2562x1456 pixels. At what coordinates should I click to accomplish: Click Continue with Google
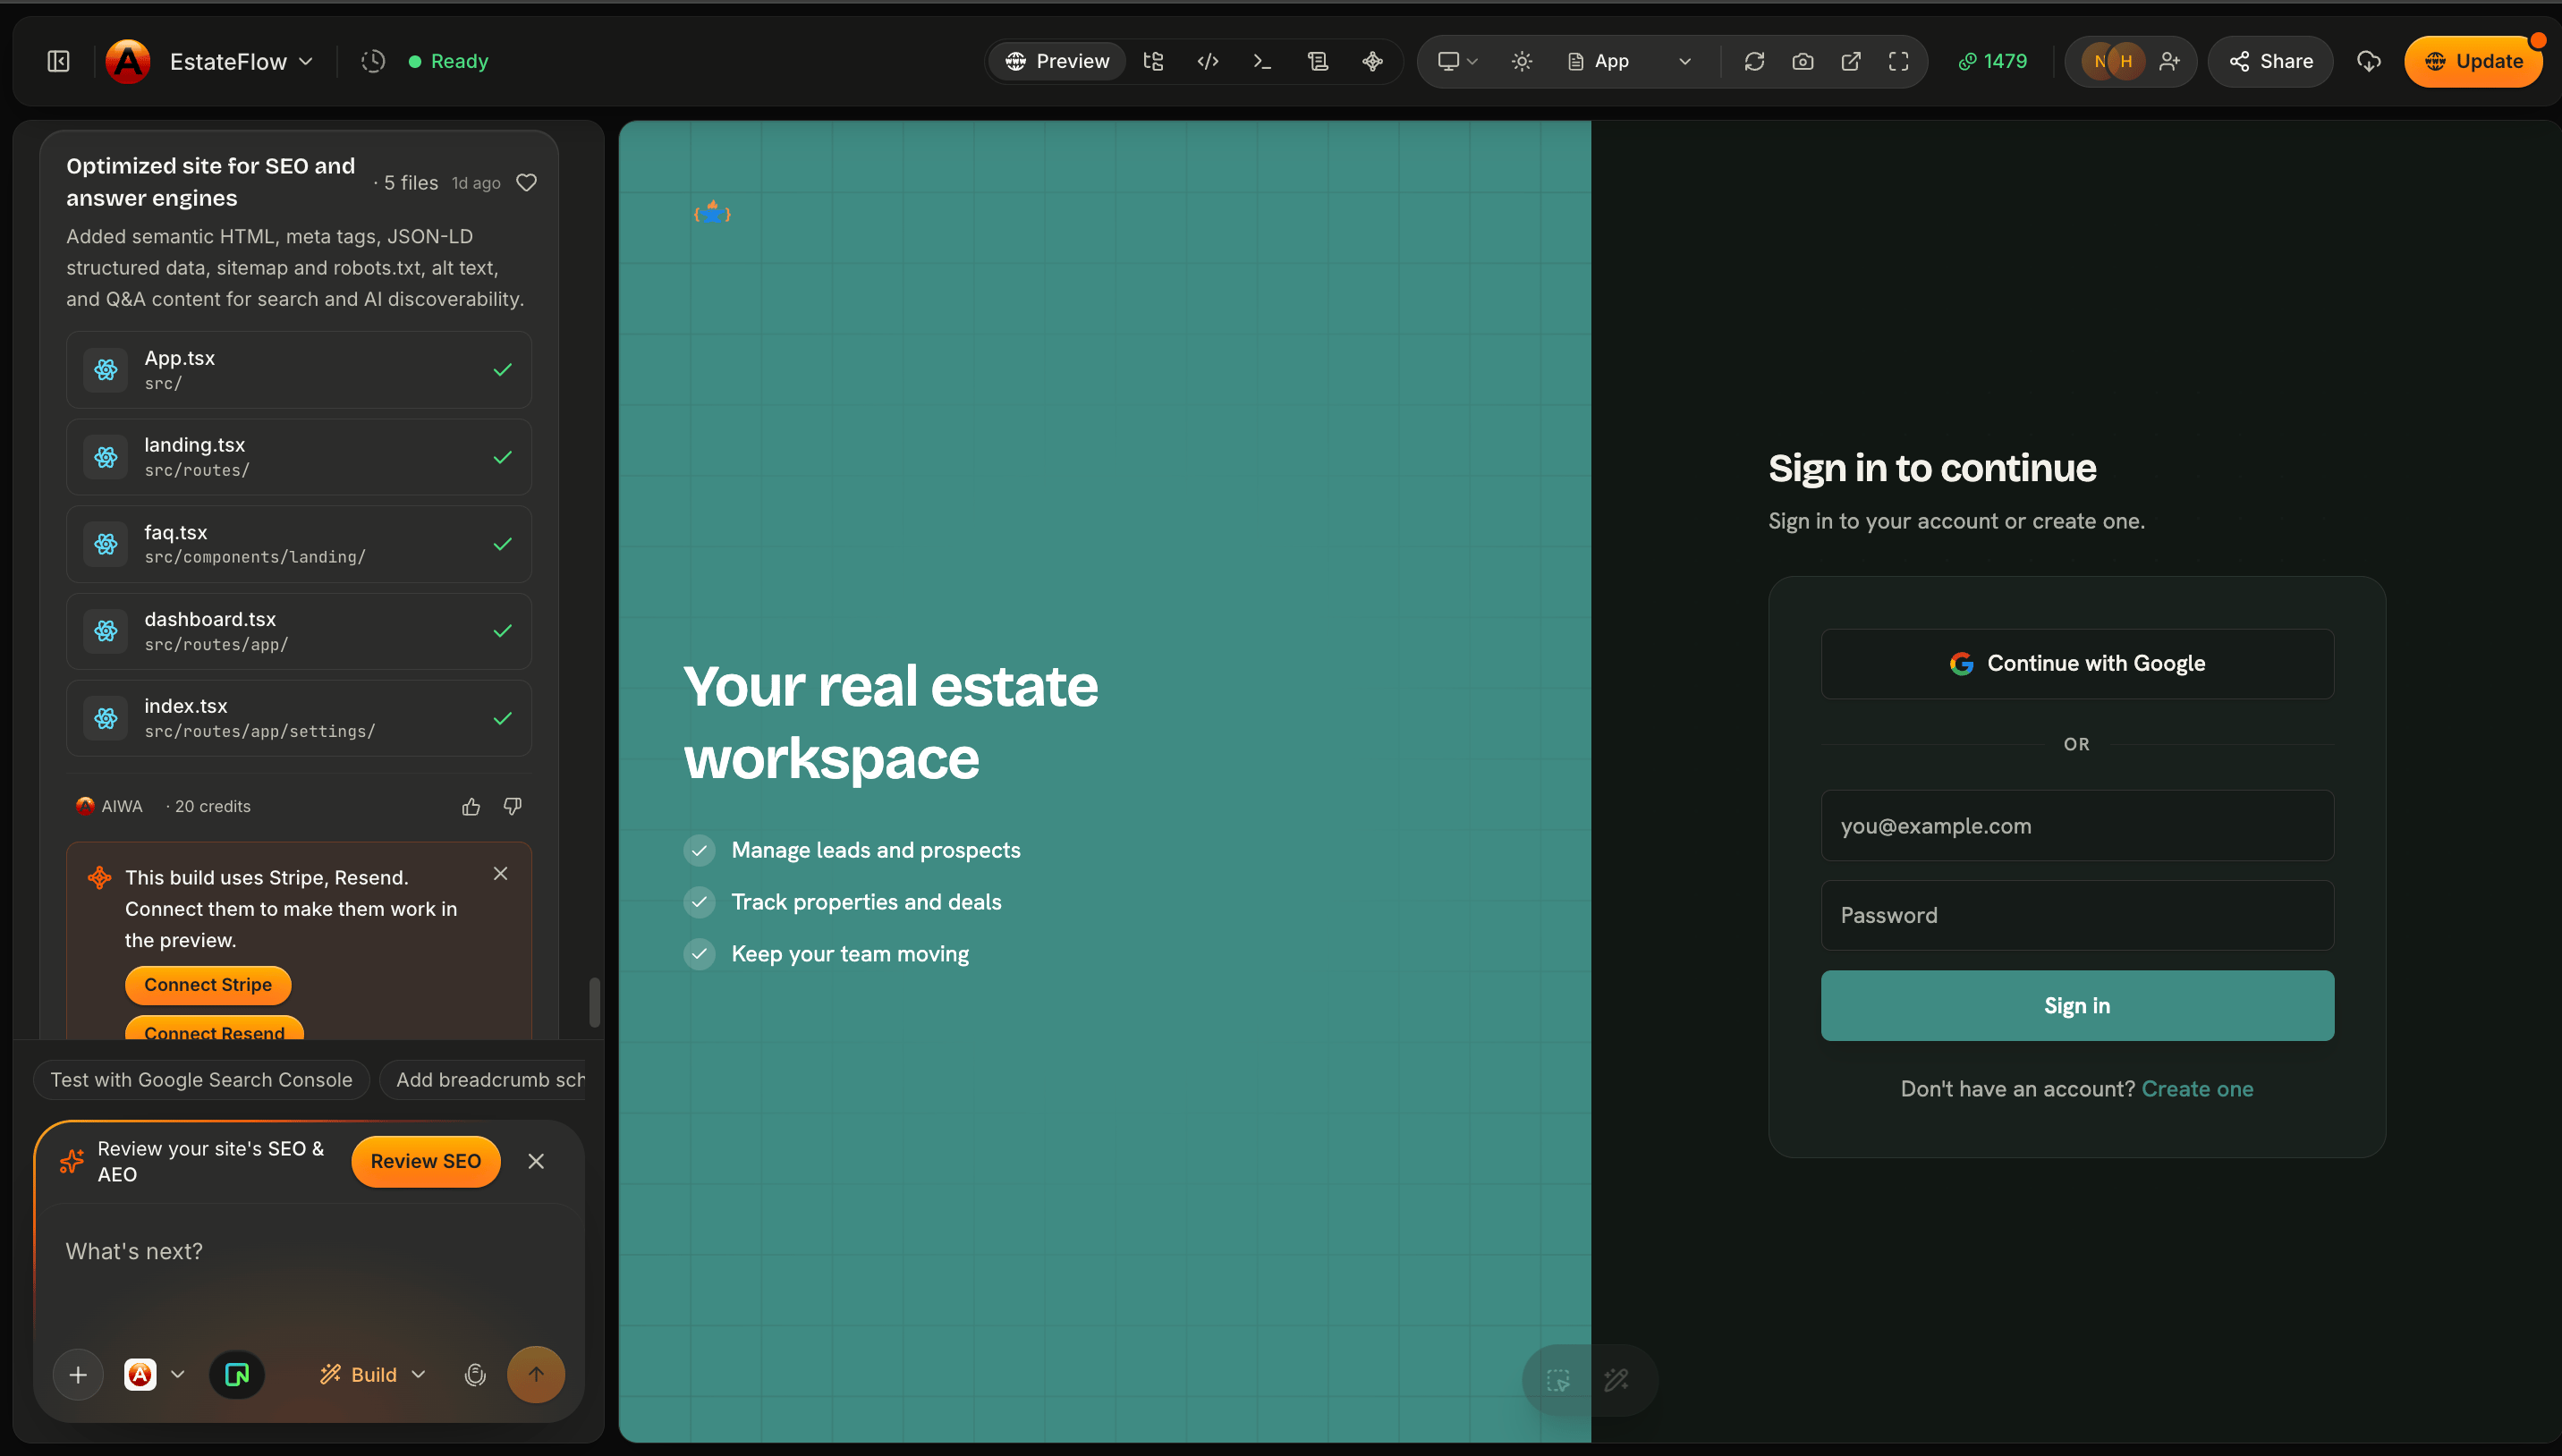click(x=2077, y=663)
